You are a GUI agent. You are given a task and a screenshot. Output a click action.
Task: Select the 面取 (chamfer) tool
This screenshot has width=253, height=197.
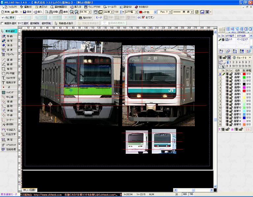9,106
